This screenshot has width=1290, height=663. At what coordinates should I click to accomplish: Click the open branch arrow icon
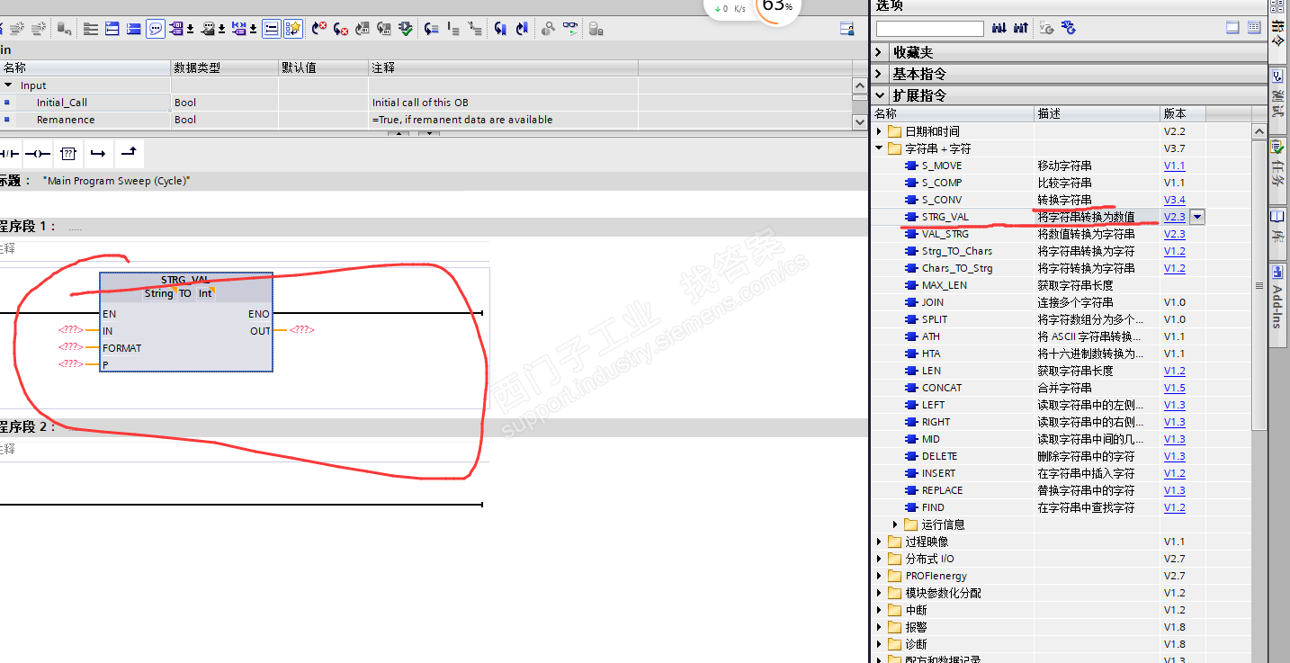[x=98, y=153]
